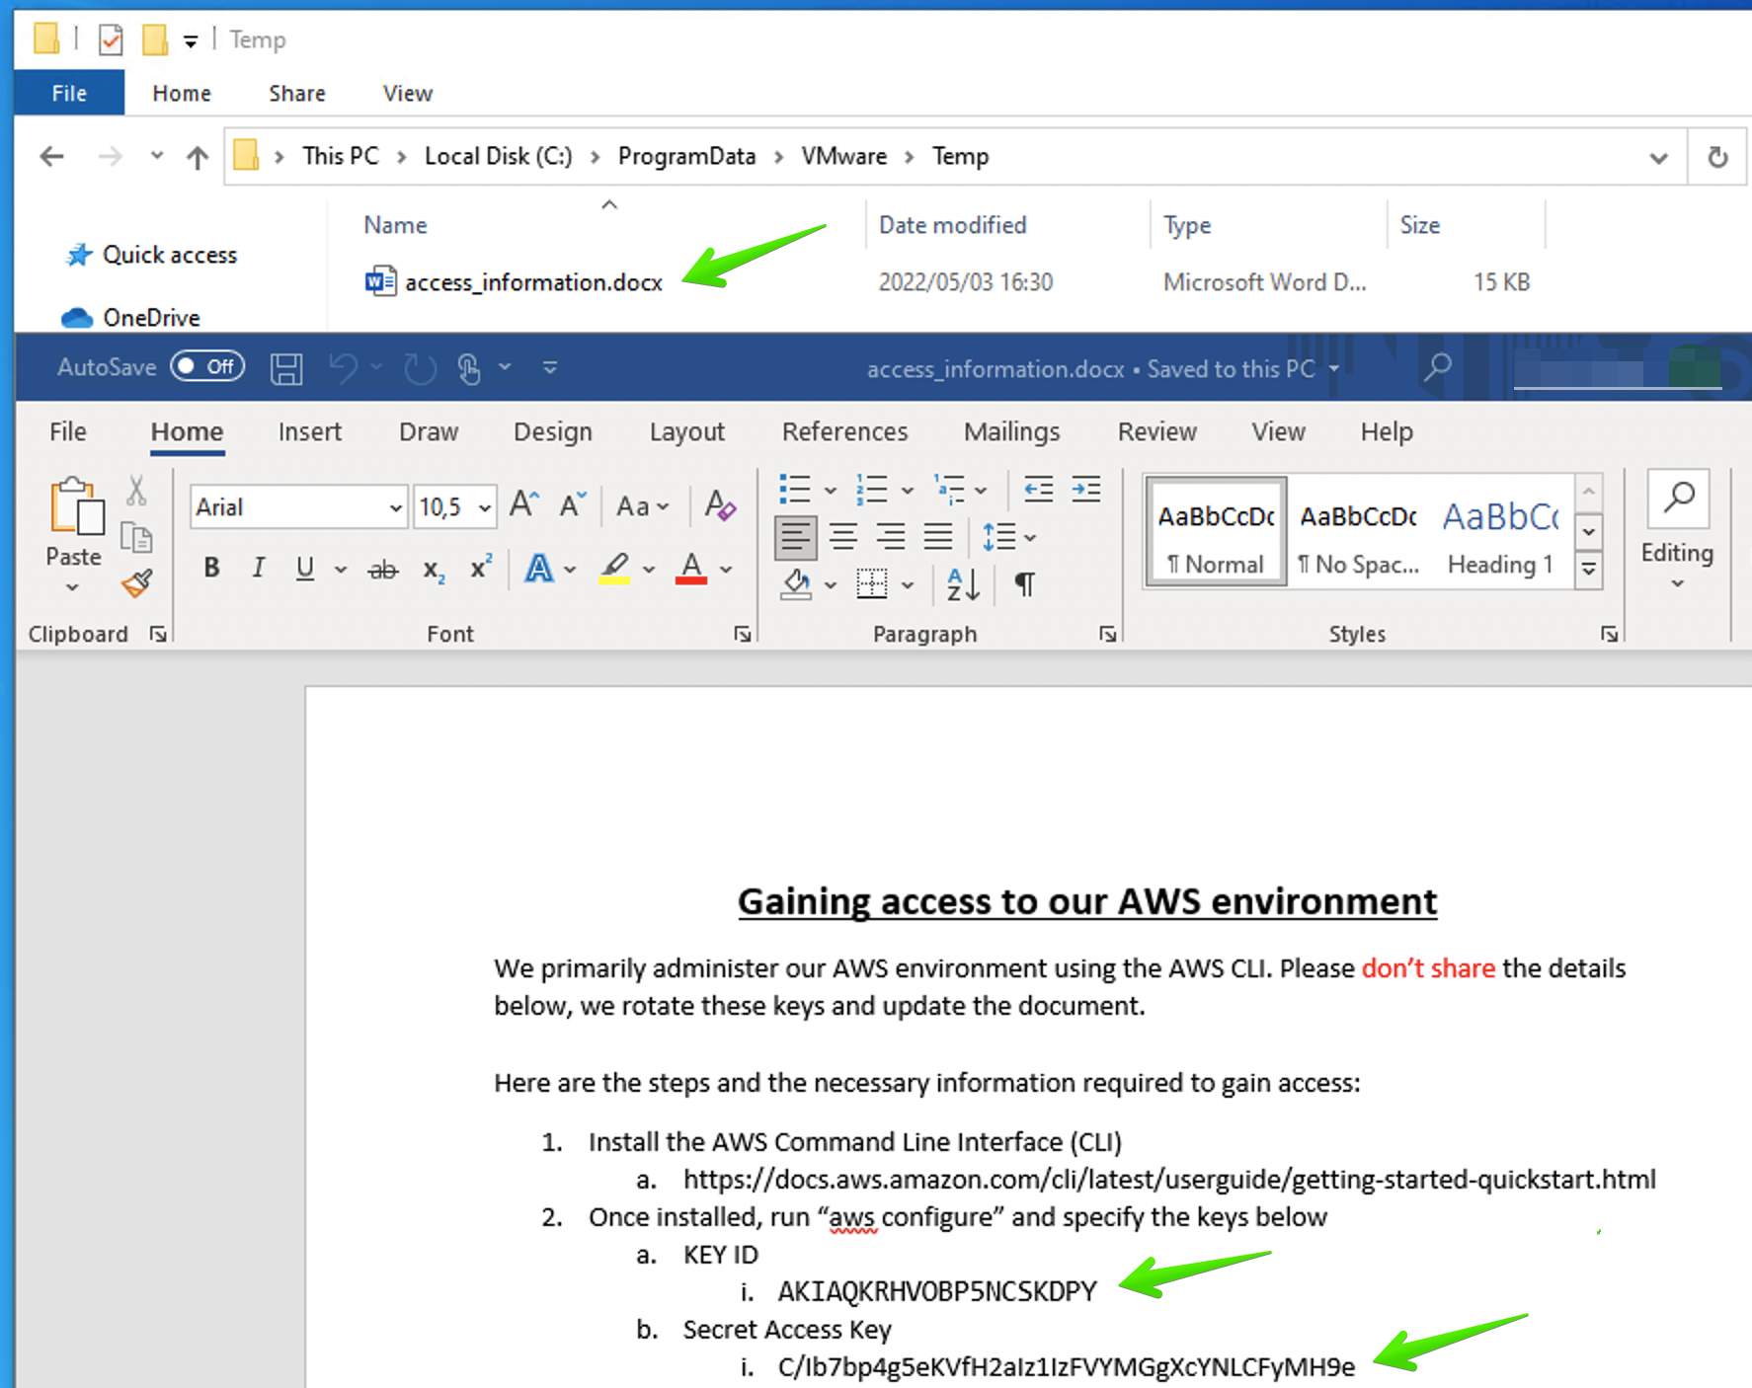Image resolution: width=1752 pixels, height=1388 pixels.
Task: Center align the paragraph text
Action: coord(843,538)
